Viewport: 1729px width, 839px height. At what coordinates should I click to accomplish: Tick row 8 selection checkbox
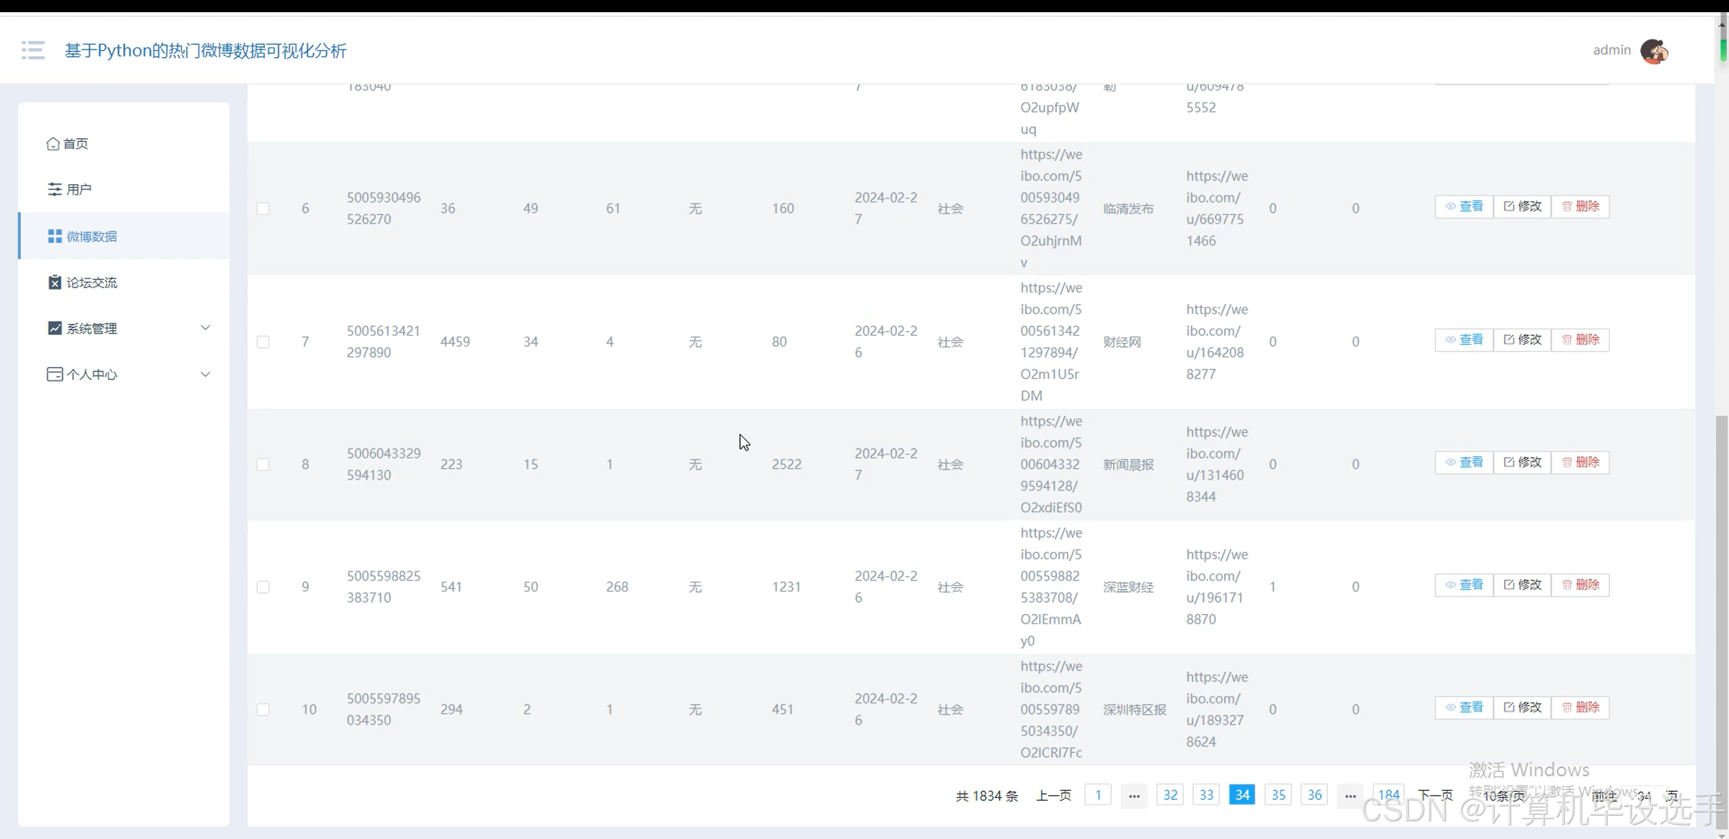[263, 465]
